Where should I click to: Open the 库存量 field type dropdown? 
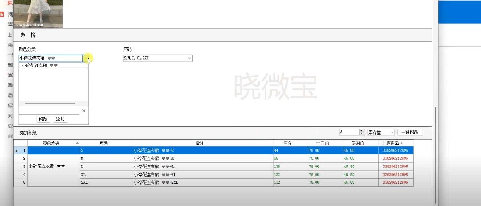coord(392,132)
